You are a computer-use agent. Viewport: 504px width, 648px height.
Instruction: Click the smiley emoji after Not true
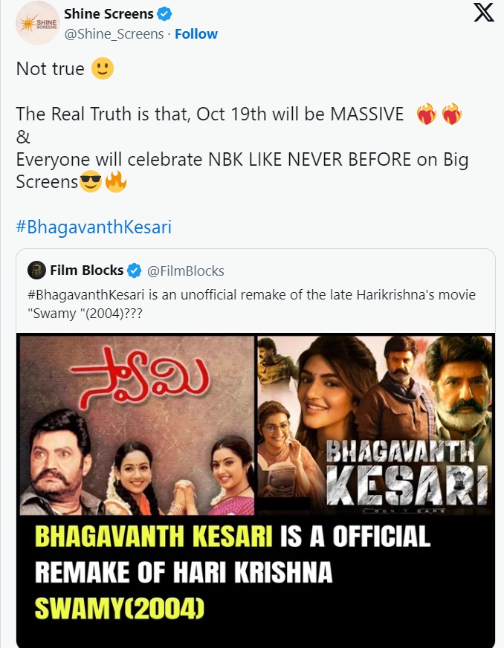tap(103, 68)
